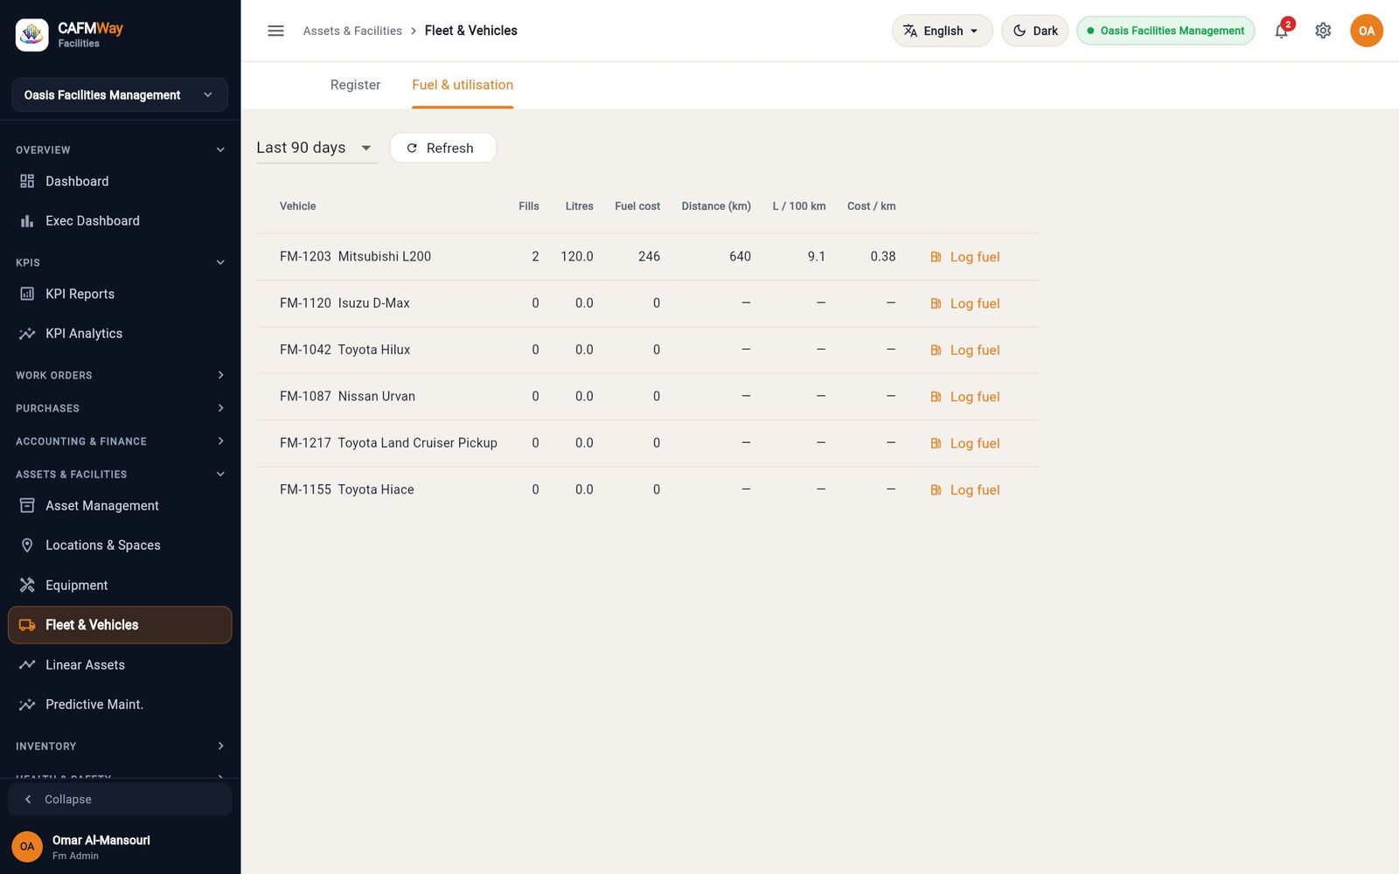1399x874 pixels.
Task: Click the Fills column header
Action: (x=529, y=206)
